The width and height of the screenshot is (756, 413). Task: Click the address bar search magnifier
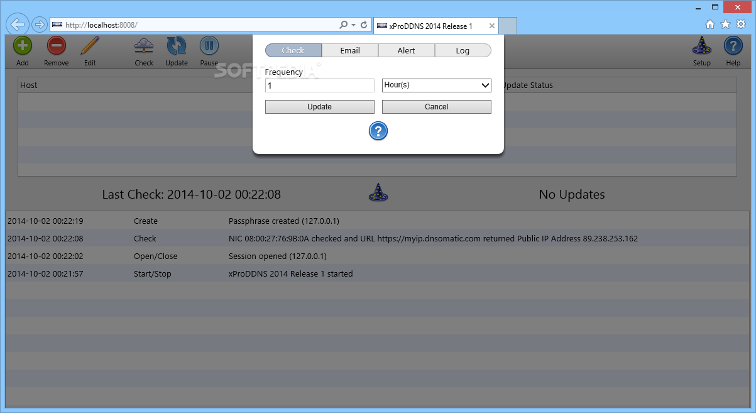tap(344, 25)
